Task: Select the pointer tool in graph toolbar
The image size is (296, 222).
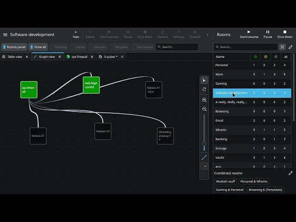Action: [204, 80]
